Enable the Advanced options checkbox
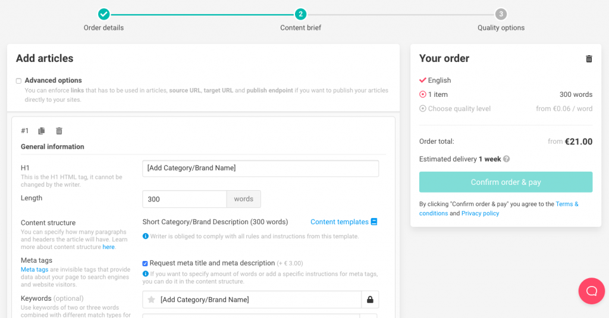Image resolution: width=609 pixels, height=318 pixels. point(18,81)
